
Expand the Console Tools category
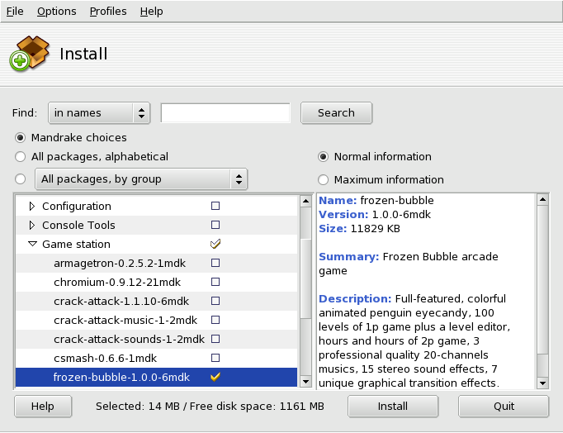click(x=32, y=225)
